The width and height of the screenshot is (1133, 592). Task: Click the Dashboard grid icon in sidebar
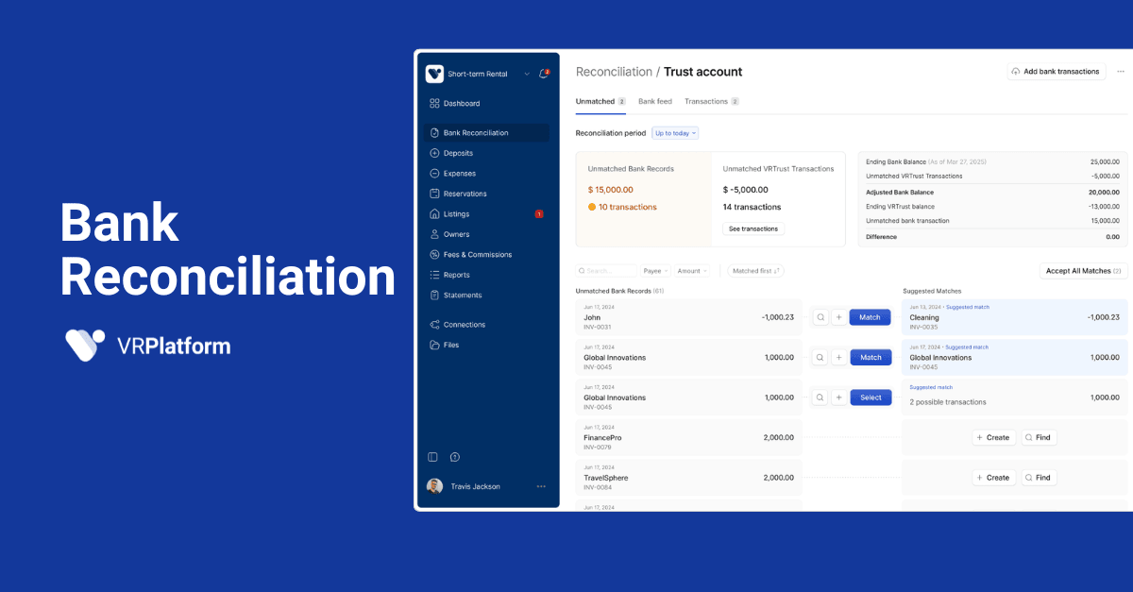click(434, 104)
